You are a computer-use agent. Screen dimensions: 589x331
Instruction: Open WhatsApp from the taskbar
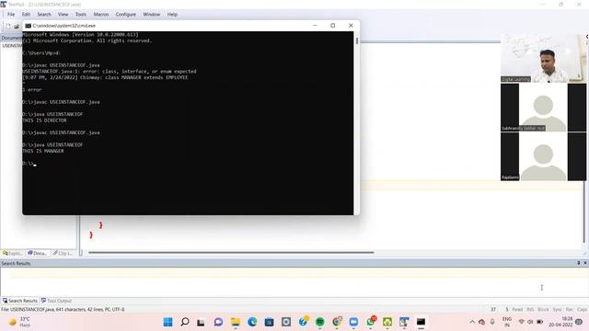tap(371, 321)
